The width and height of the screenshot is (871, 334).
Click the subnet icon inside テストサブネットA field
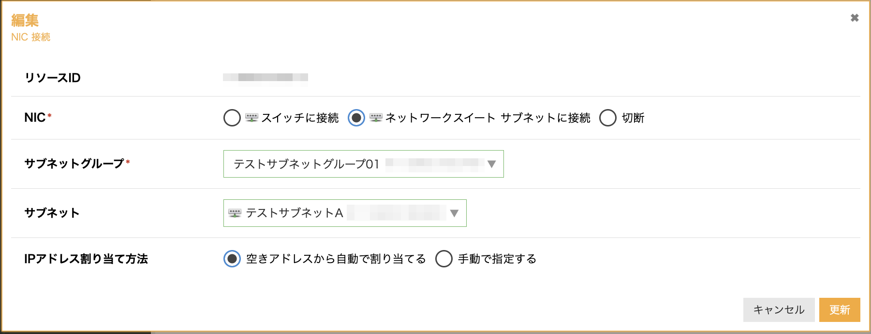(x=235, y=213)
